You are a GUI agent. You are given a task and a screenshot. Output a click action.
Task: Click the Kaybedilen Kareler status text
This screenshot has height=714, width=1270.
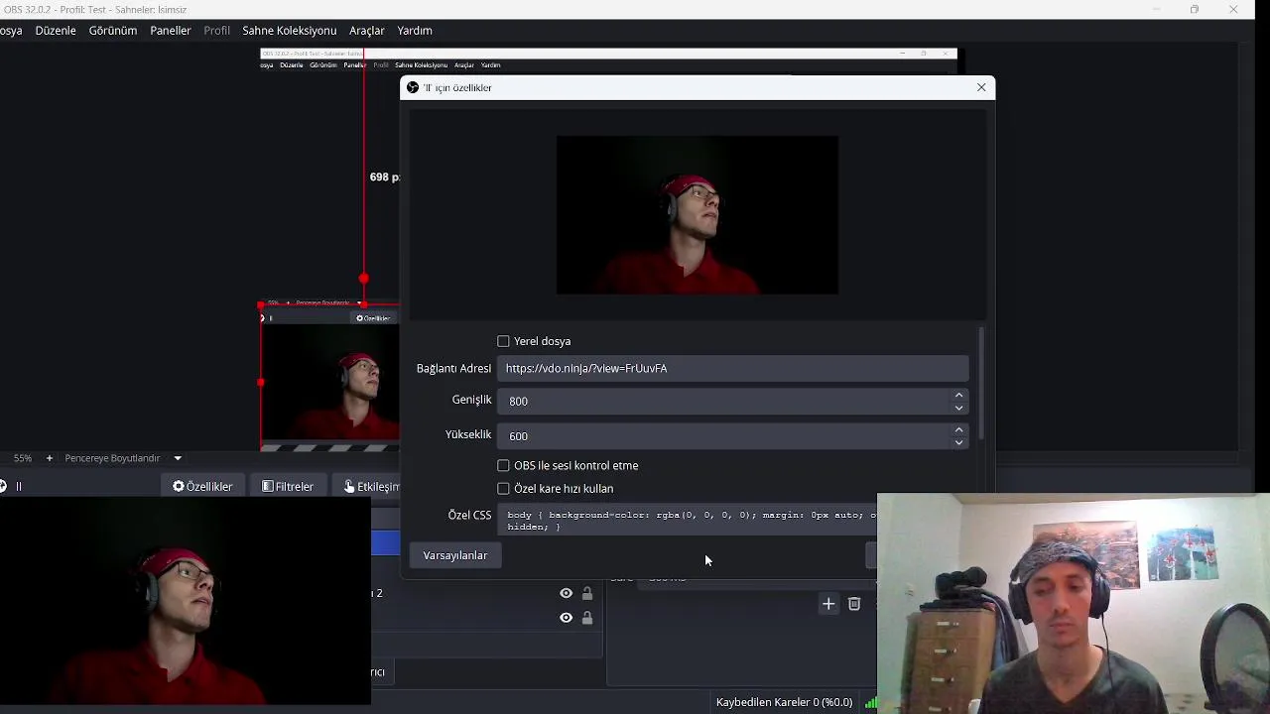click(x=784, y=702)
